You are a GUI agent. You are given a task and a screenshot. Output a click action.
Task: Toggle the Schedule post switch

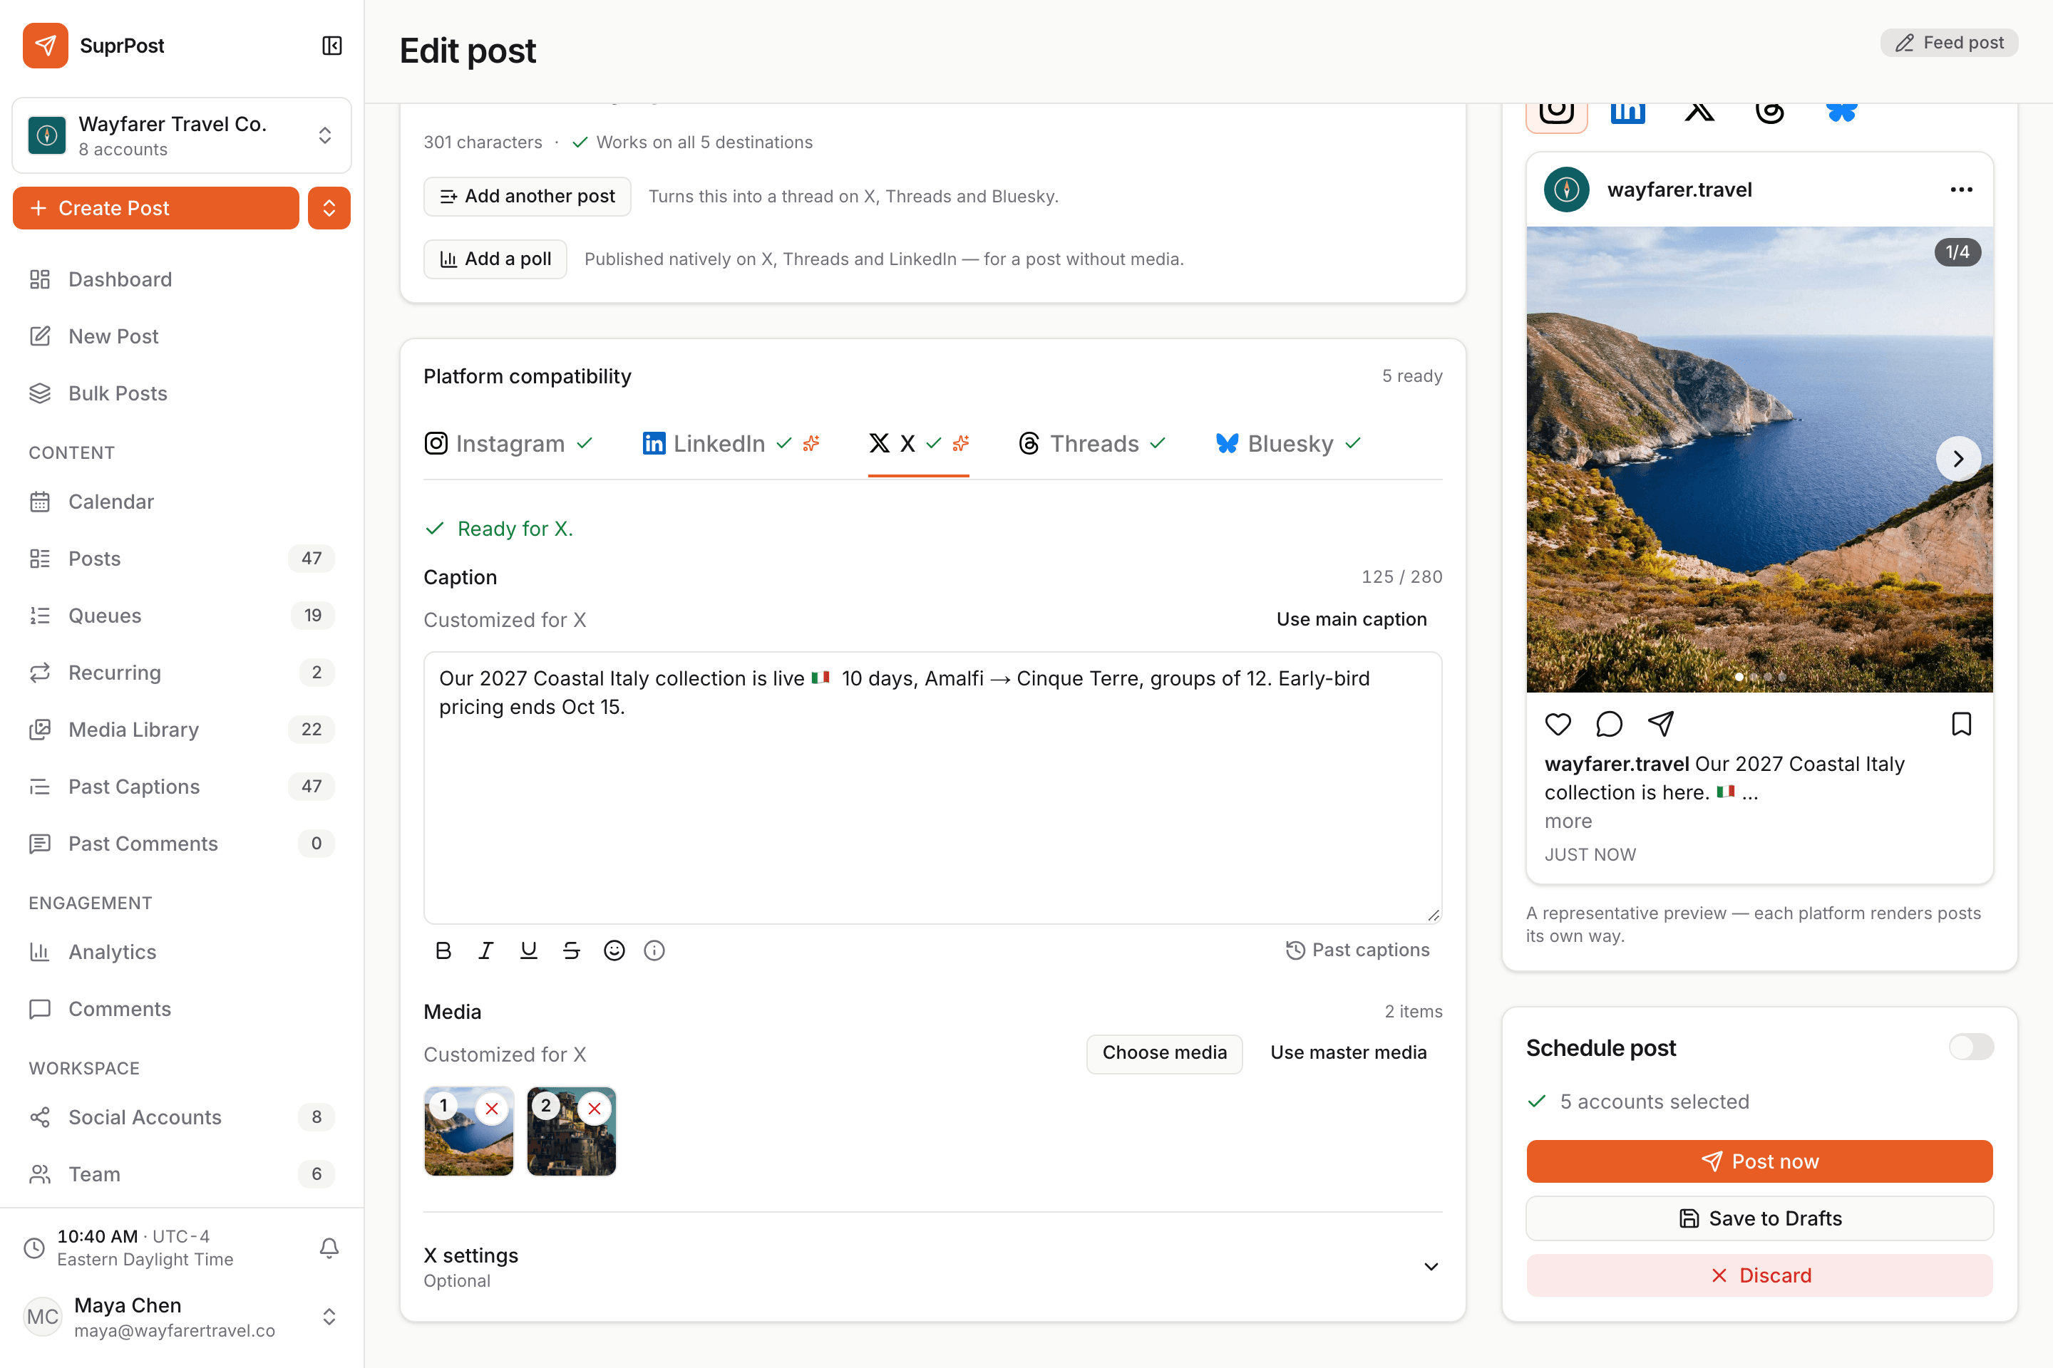click(1971, 1047)
